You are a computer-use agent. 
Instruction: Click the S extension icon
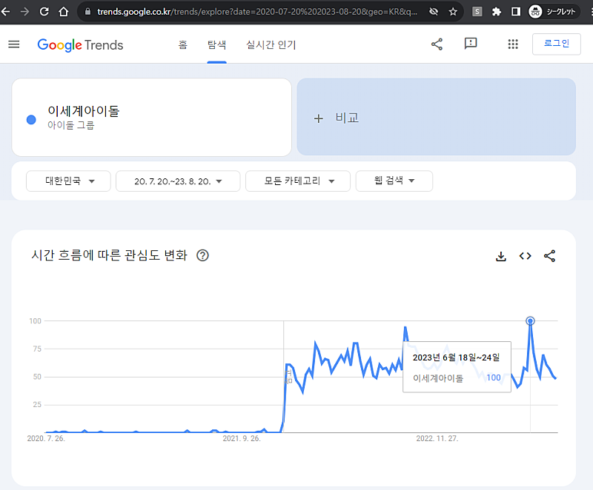coord(477,12)
